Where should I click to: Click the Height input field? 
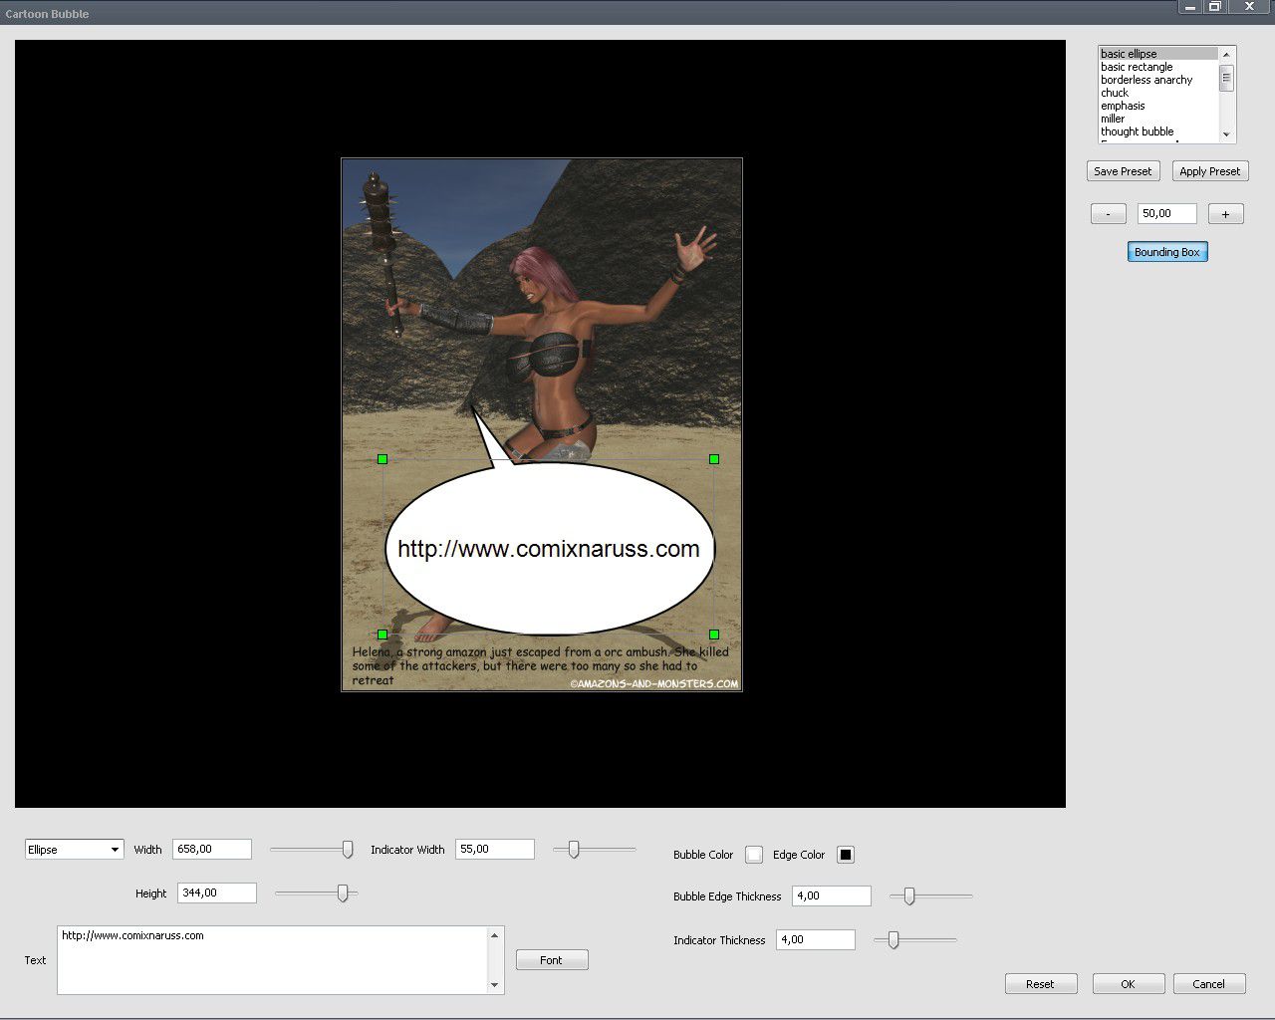pyautogui.click(x=217, y=892)
